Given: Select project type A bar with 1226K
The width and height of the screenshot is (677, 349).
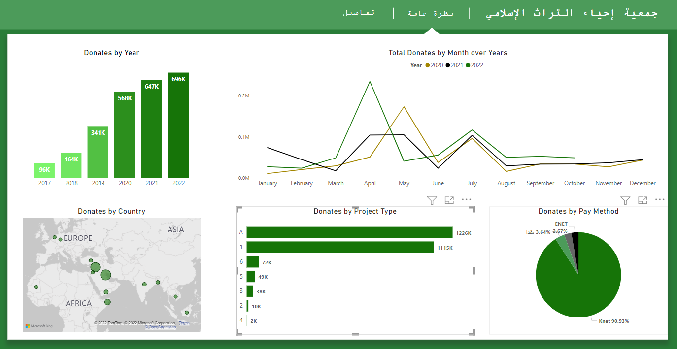Looking at the screenshot, I should 349,233.
